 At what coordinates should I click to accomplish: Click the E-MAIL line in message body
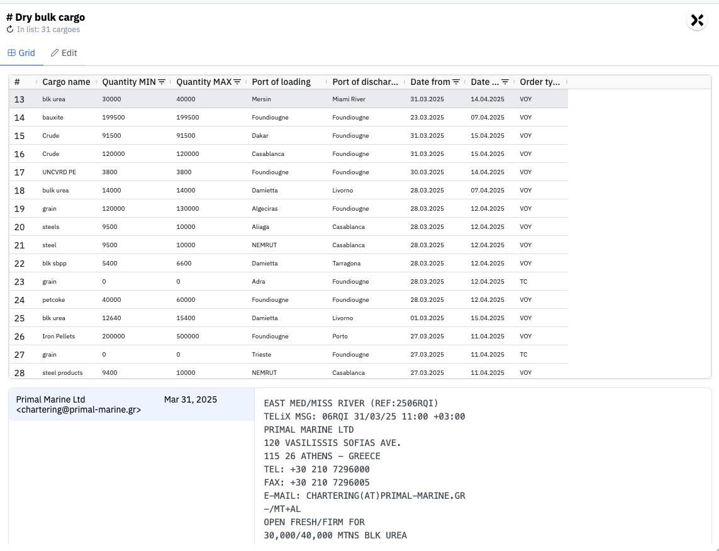[365, 496]
